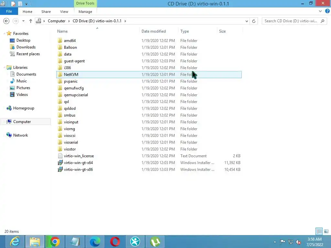Screen dimensions: 331x248
Task: Click CD Drive (D:) breadcrumb segment
Action: [97, 21]
